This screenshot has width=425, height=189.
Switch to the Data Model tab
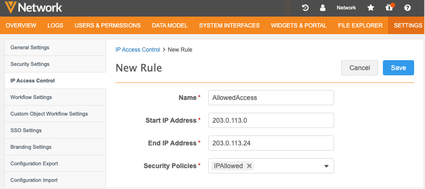click(170, 26)
